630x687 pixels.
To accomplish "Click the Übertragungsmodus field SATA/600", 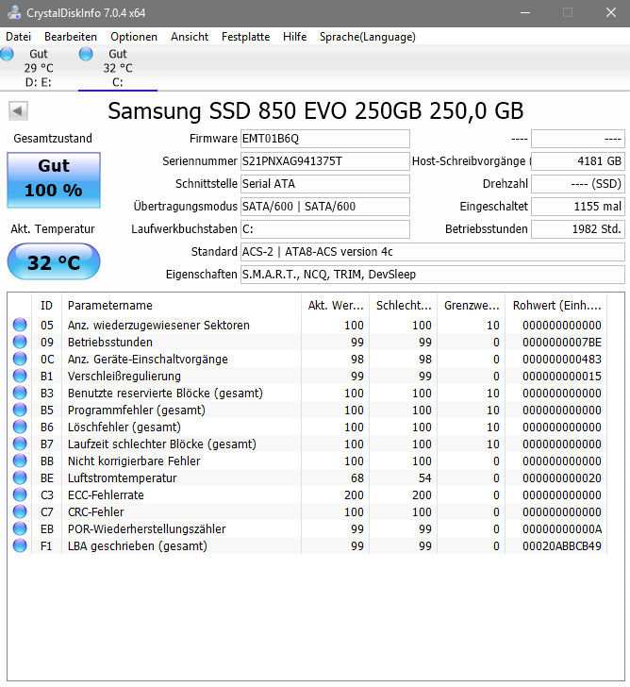I will pyautogui.click(x=325, y=207).
